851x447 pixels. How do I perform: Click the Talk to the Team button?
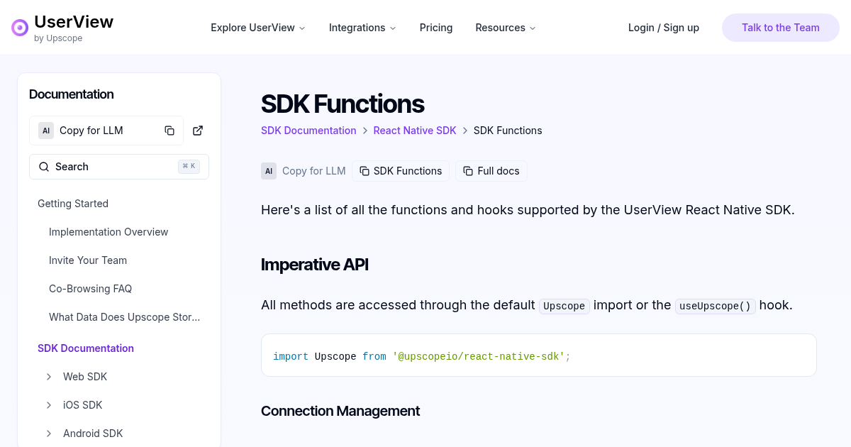(x=781, y=28)
